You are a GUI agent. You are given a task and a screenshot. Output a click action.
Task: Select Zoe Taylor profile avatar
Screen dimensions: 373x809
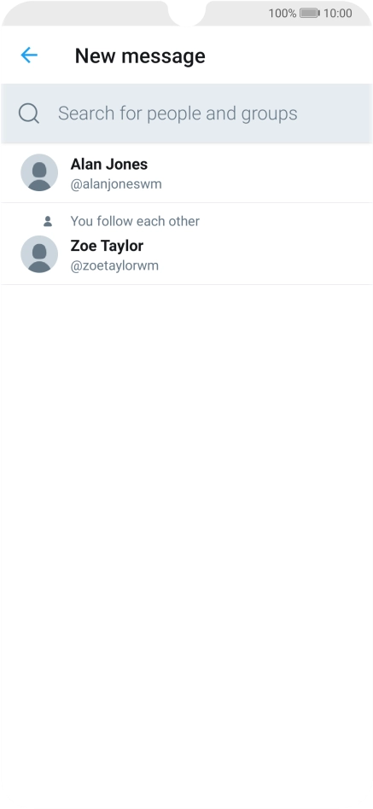pos(39,253)
